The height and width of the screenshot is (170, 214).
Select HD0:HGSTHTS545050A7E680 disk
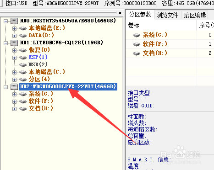point(68,21)
